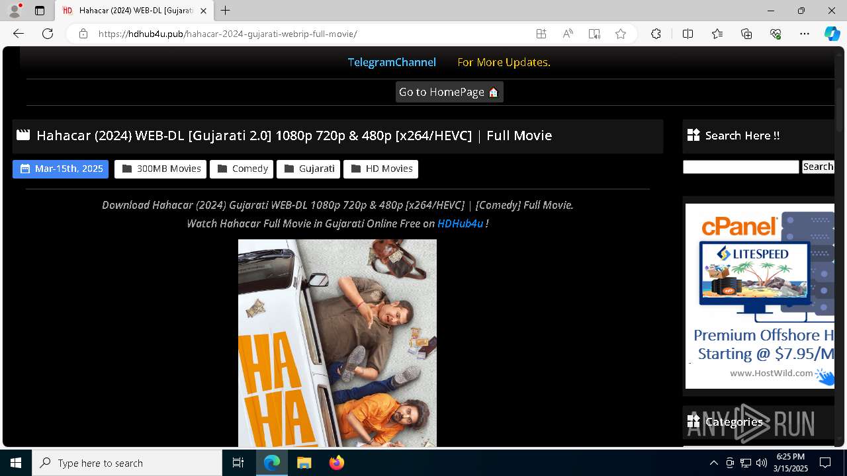Open HD Movies category tag
847x476 pixels.
380,169
